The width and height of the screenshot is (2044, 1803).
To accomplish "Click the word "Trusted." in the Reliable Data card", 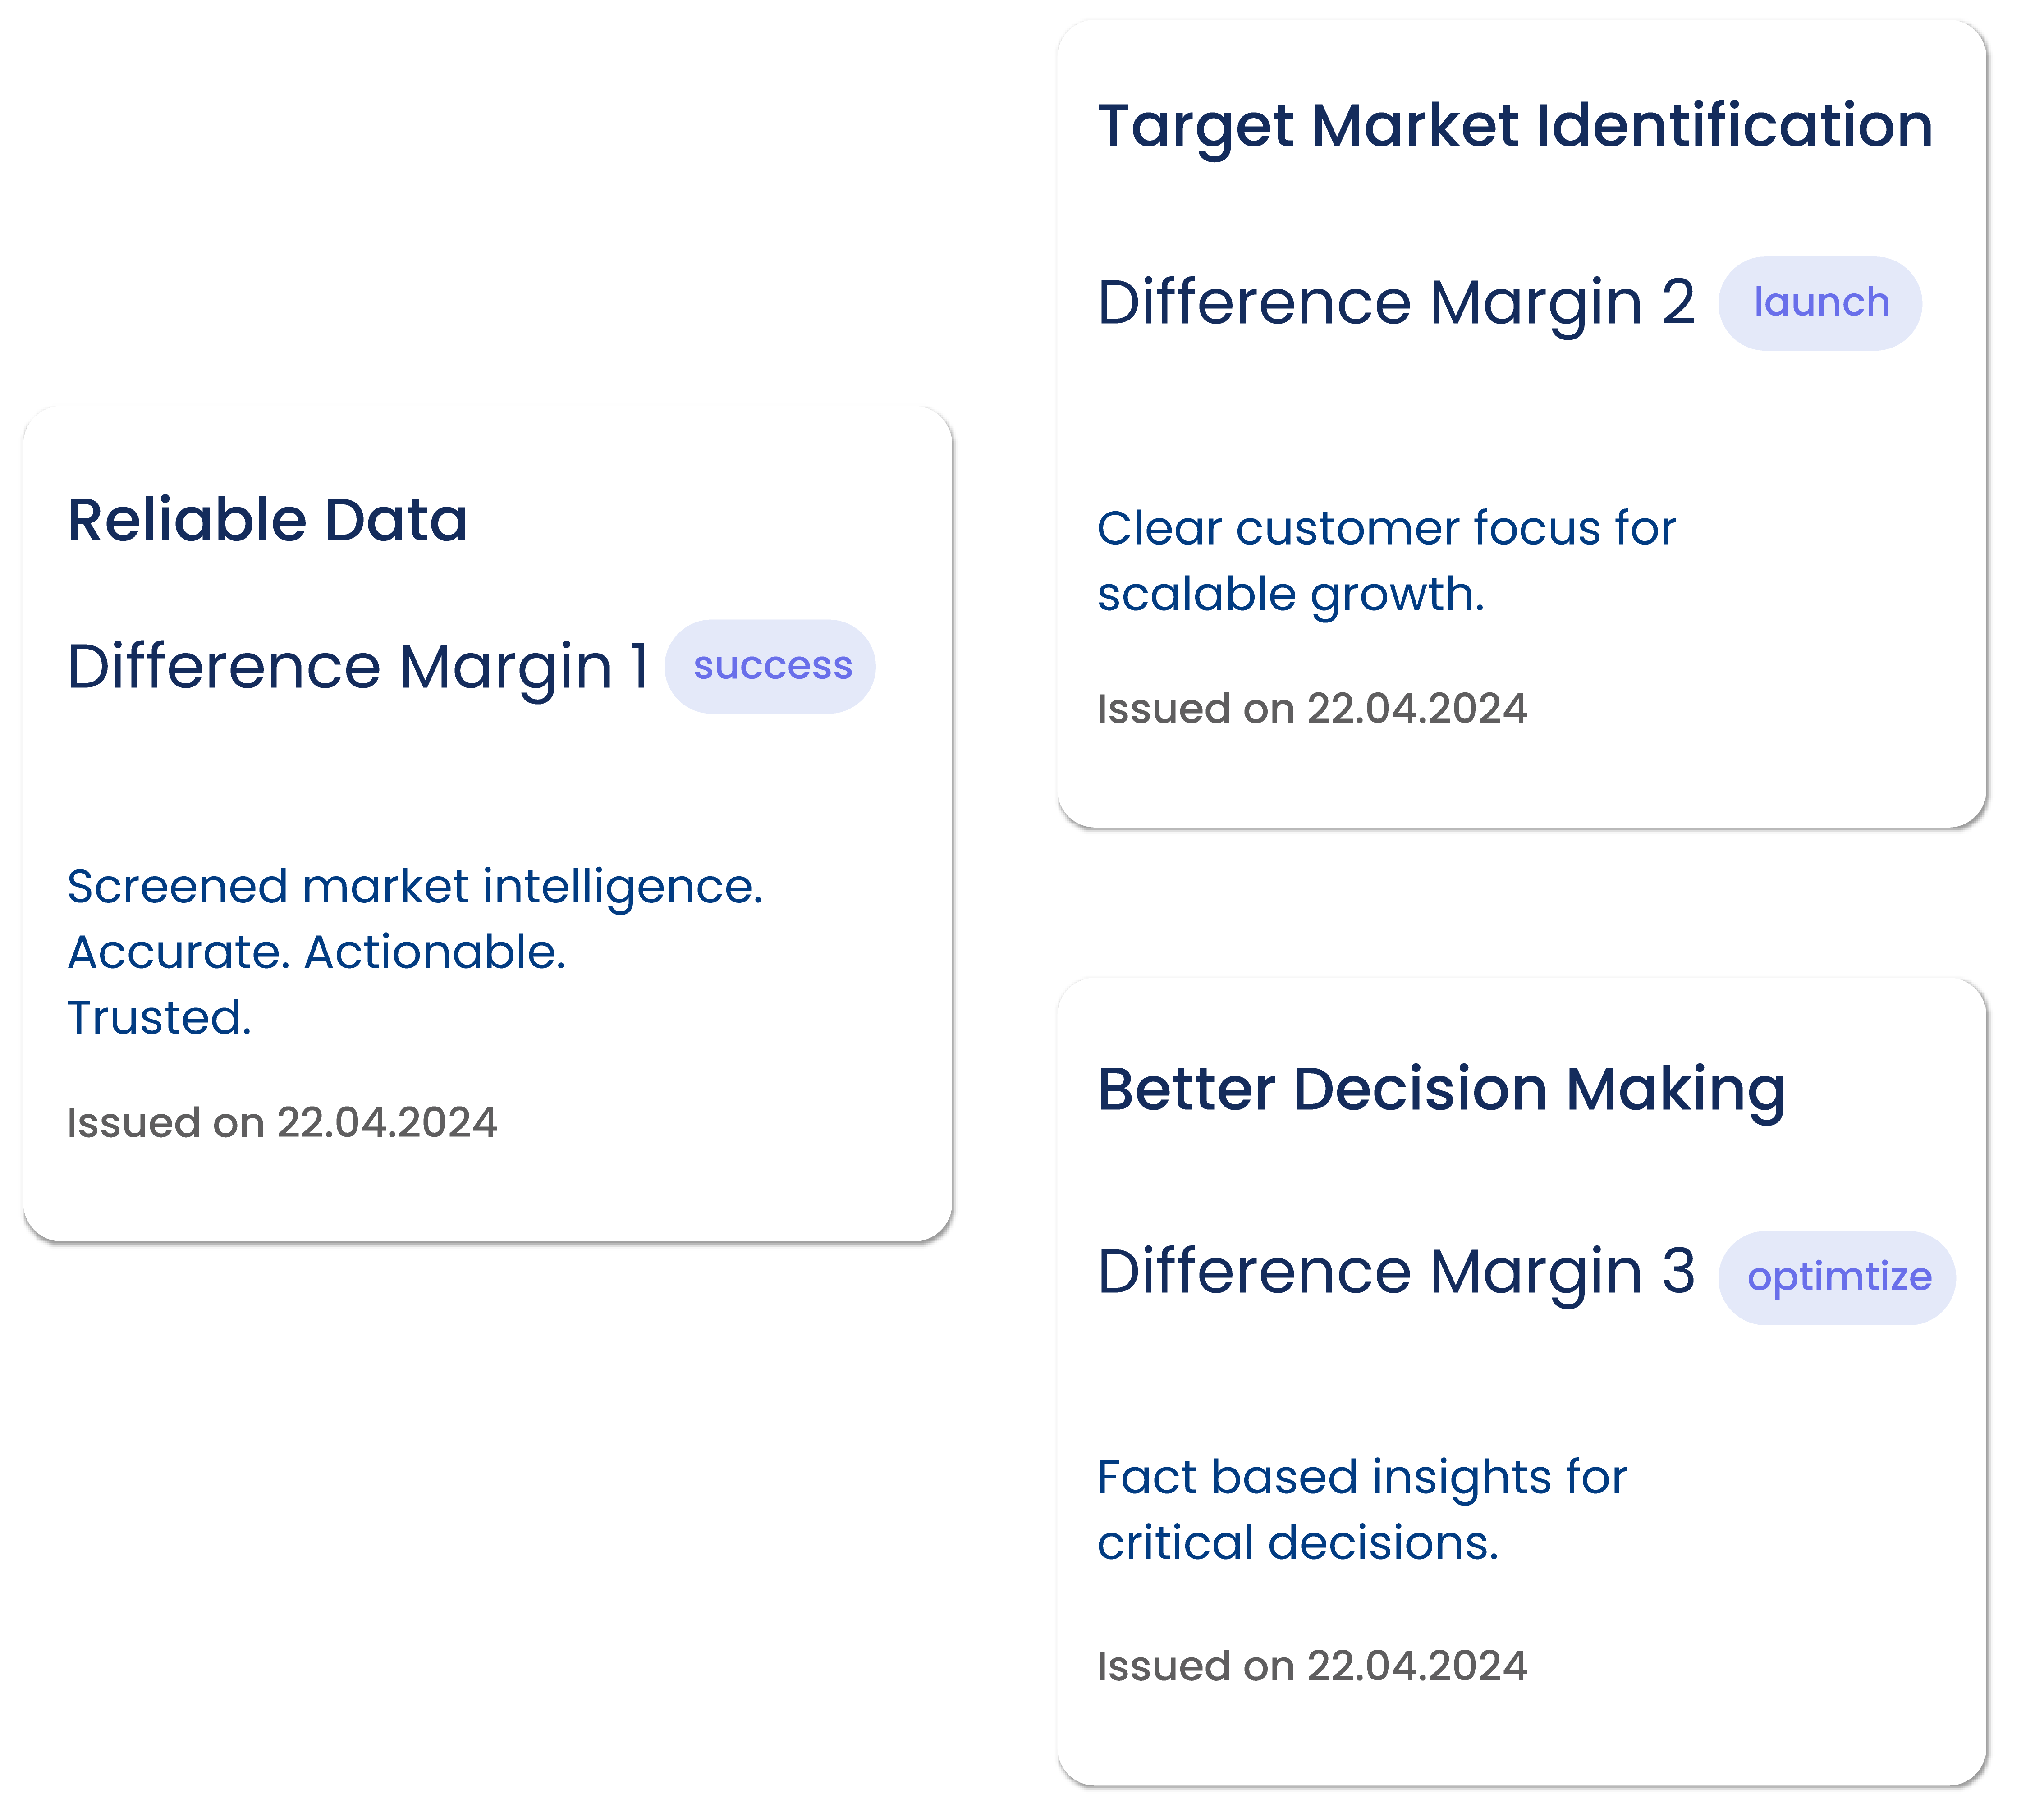I will [159, 1018].
